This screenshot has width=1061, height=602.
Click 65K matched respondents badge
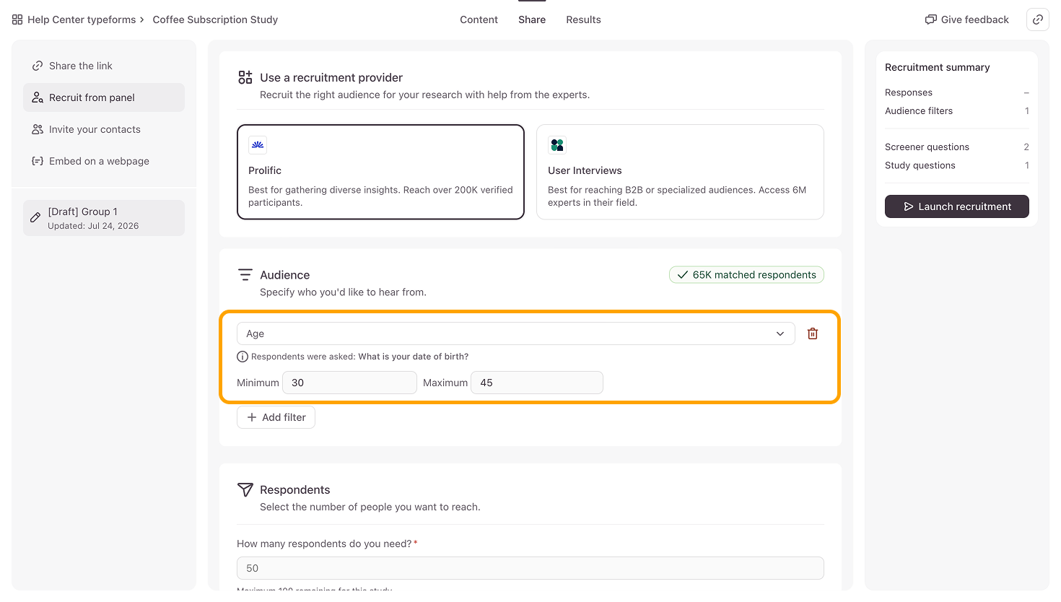pos(746,275)
